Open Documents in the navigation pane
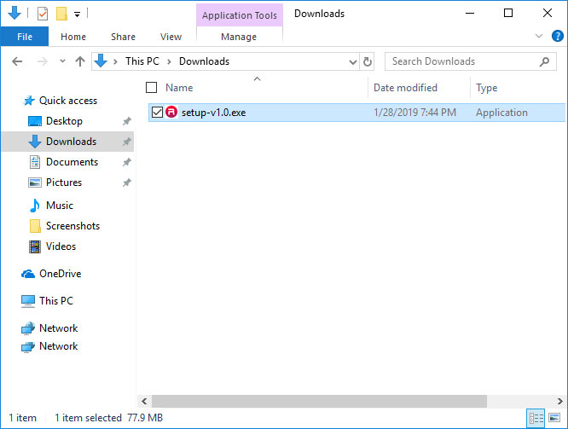Image resolution: width=568 pixels, height=429 pixels. click(x=72, y=162)
